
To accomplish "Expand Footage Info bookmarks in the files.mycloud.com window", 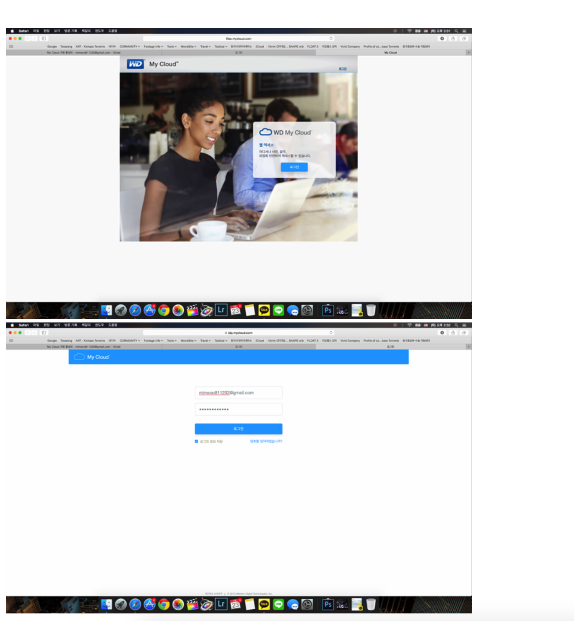I will tap(153, 47).
